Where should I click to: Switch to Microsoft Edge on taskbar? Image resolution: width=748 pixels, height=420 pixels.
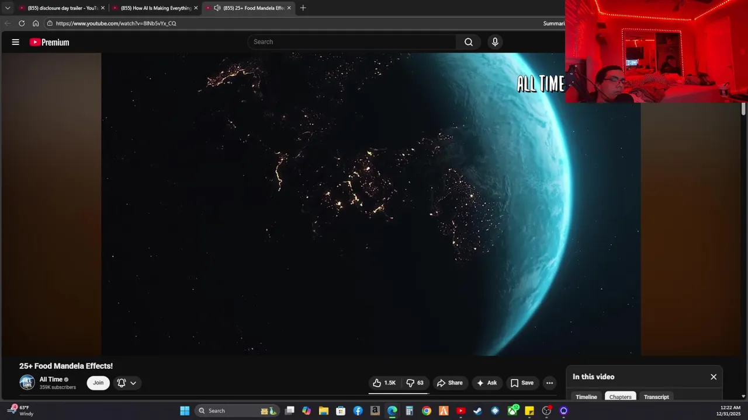(x=392, y=411)
